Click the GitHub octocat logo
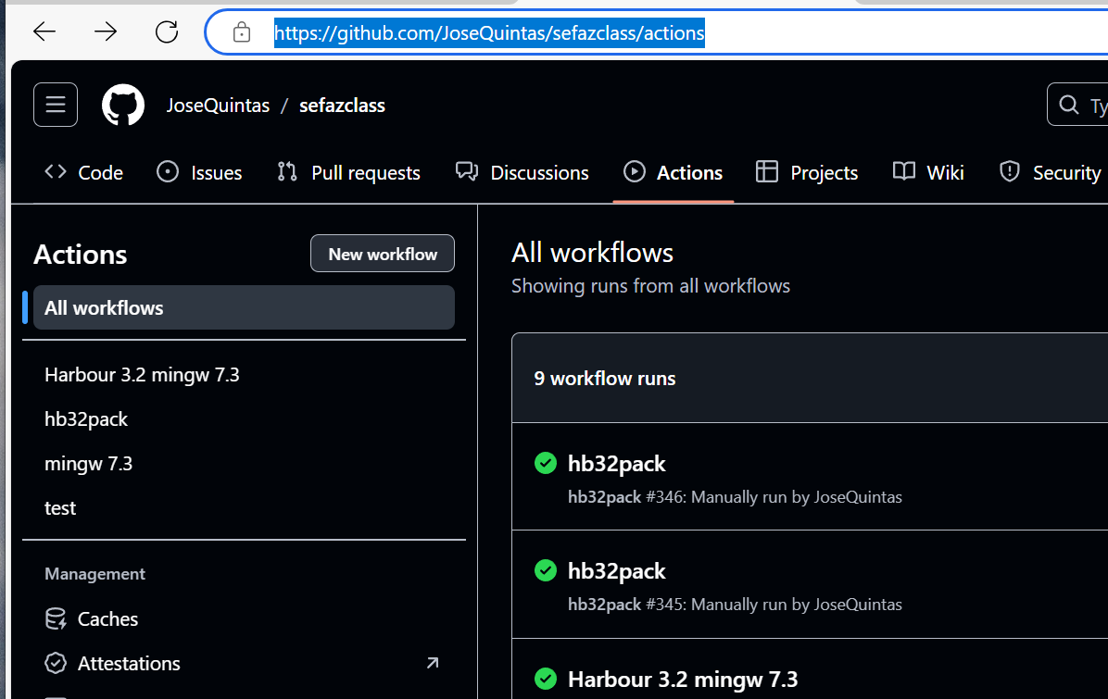The height and width of the screenshot is (699, 1108). tap(123, 106)
